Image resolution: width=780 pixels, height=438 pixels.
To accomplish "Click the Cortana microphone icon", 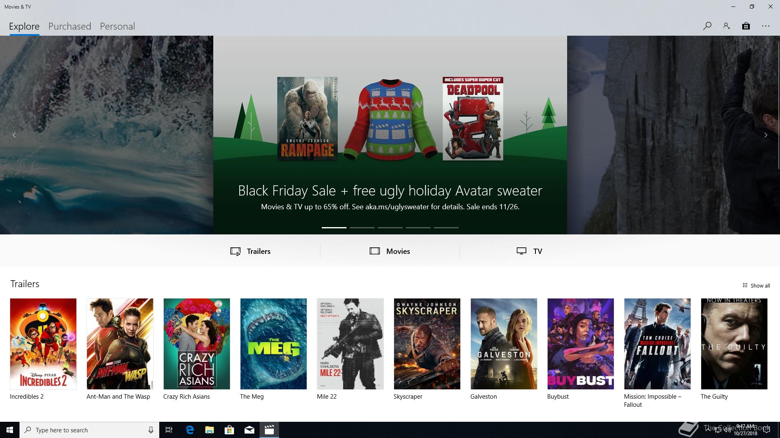I will tap(151, 430).
